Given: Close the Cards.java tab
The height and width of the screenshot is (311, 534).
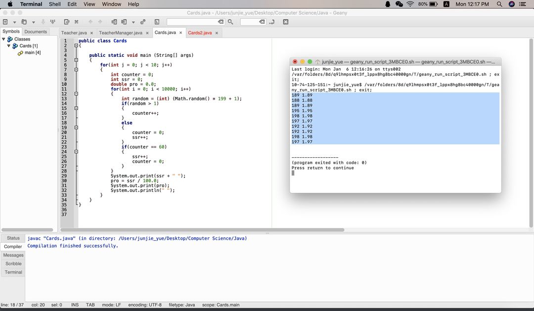Looking at the screenshot, I should coord(181,33).
